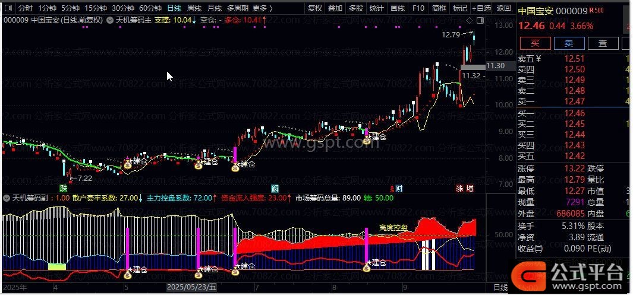This screenshot has width=633, height=296.
Task: Click the 11.30 price axis marker
Action: [495, 66]
